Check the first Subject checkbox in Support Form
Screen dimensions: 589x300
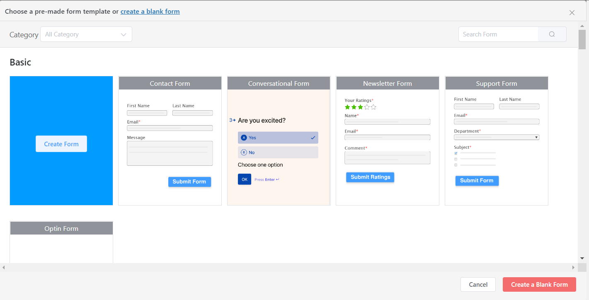(456, 153)
